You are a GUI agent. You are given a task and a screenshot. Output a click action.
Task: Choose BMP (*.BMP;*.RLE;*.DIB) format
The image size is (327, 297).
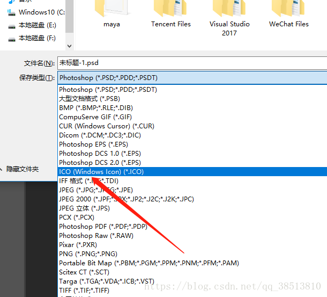point(192,108)
